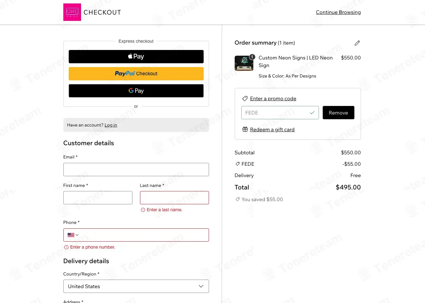Open the Enter a promo code link

point(273,99)
